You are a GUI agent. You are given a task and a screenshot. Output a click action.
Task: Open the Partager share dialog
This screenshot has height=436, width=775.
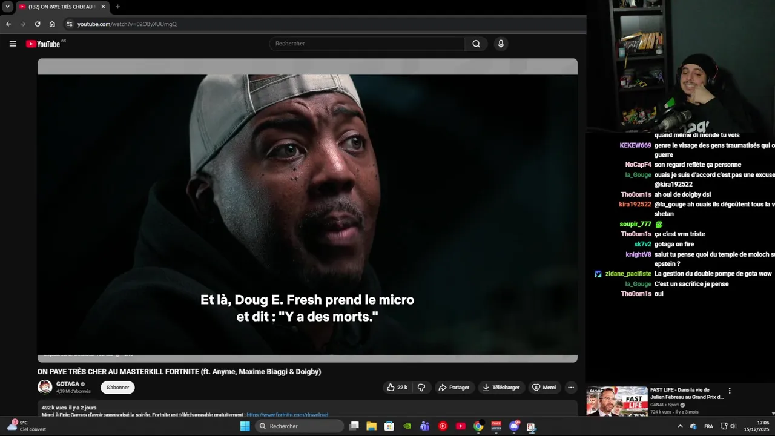454,388
